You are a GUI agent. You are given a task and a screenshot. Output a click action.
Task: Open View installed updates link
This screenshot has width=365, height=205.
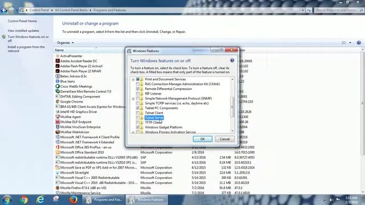tap(23, 31)
